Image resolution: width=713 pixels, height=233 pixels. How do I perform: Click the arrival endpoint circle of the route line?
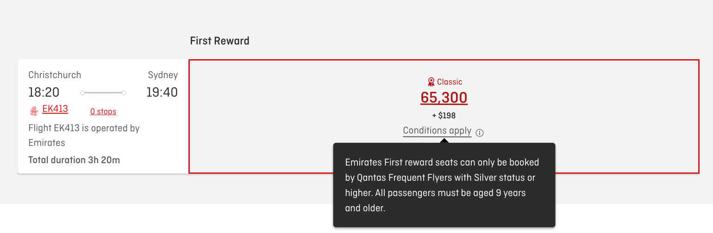click(x=124, y=93)
